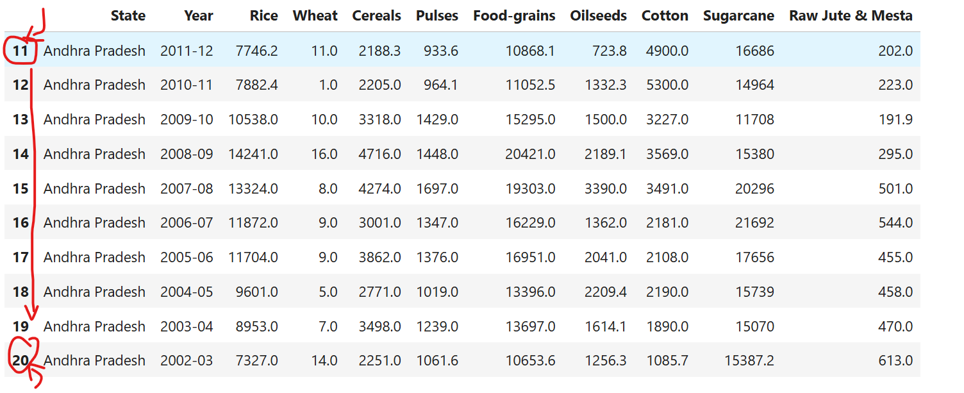Screen dimensions: 964x393
Task: Click the Sugarcane column header
Action: [x=738, y=16]
